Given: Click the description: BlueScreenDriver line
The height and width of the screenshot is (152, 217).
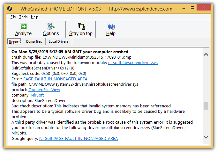Looking at the screenshot, I should [x=39, y=101].
